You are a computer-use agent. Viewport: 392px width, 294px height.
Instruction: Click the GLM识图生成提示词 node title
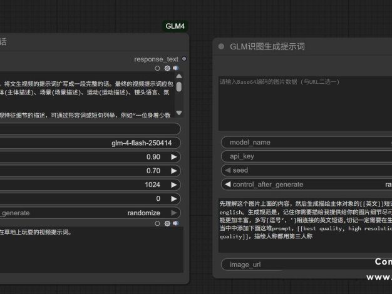[267, 47]
